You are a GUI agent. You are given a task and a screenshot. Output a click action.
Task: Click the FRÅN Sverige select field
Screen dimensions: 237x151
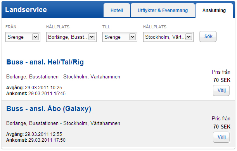point(23,37)
